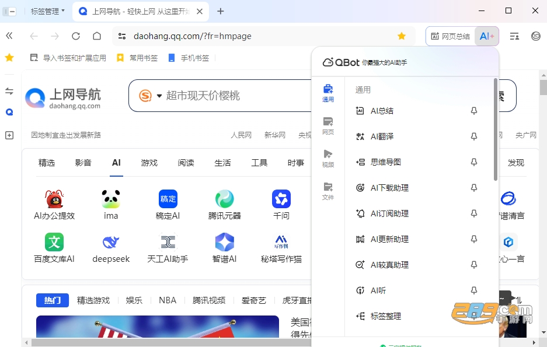The height and width of the screenshot is (347, 547).
Task: Open the 标签管理 dropdown
Action: (48, 11)
